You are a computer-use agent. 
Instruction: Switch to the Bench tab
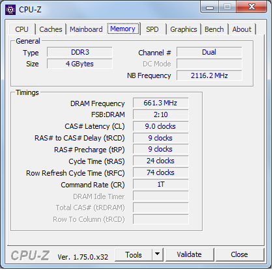pos(214,29)
